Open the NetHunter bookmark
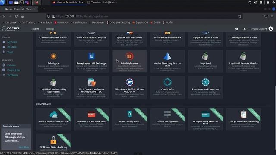 (97, 22)
